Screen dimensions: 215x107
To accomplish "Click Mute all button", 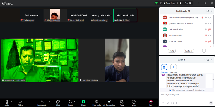I will coord(189,51).
